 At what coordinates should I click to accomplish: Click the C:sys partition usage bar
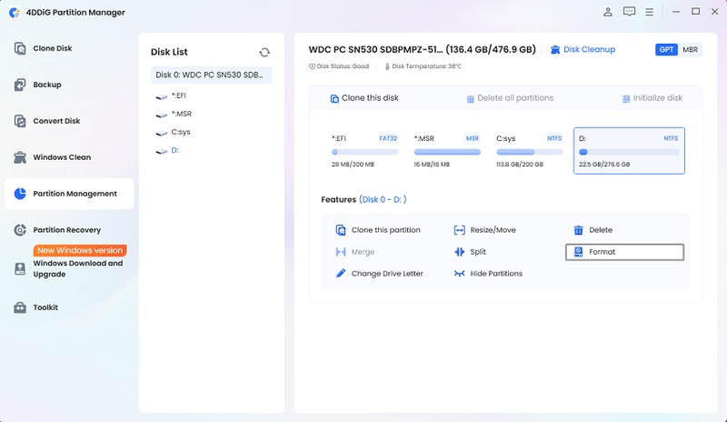click(530, 152)
